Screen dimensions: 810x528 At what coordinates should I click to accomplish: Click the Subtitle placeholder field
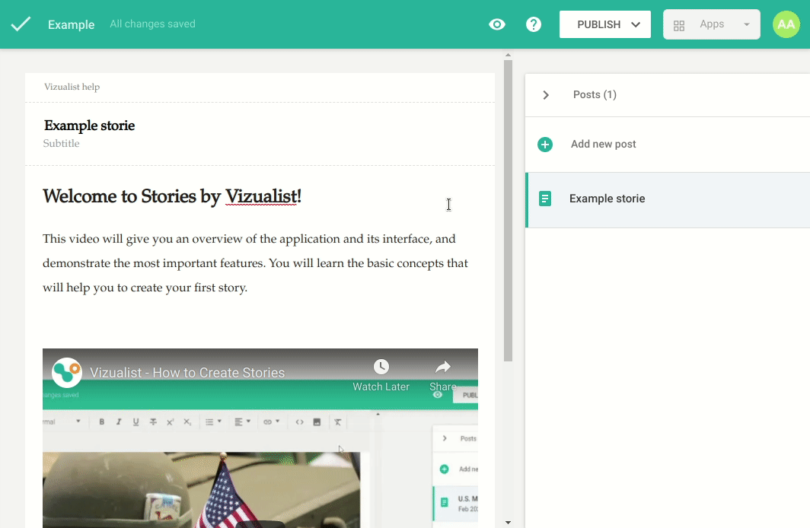pyautogui.click(x=61, y=144)
